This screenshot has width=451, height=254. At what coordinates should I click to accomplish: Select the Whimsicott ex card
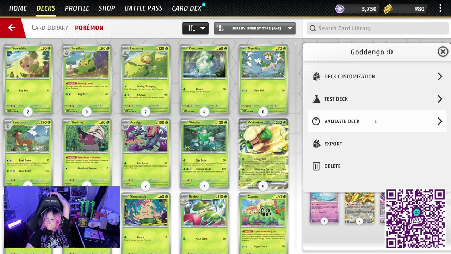(x=263, y=153)
